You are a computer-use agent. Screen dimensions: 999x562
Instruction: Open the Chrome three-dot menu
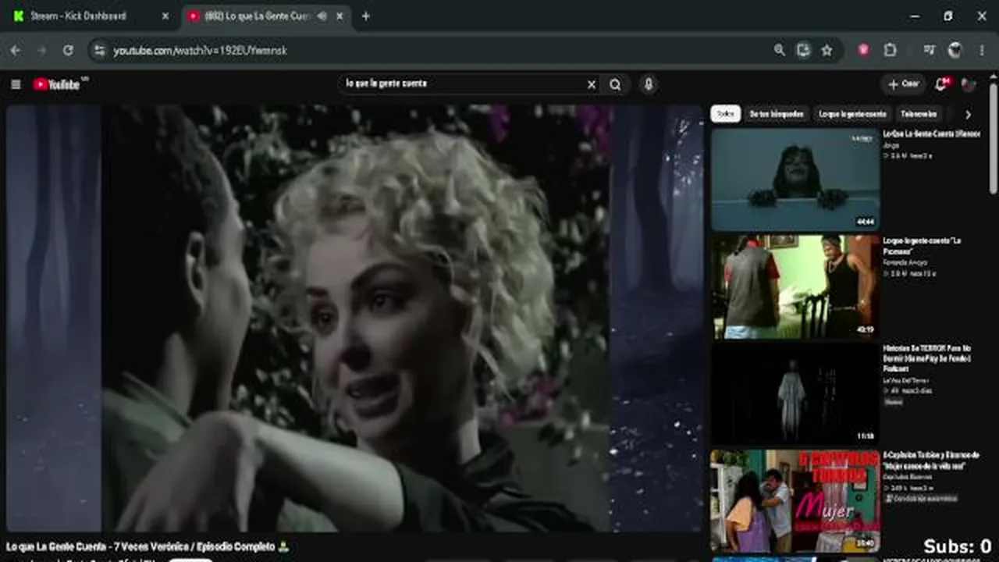tap(981, 50)
